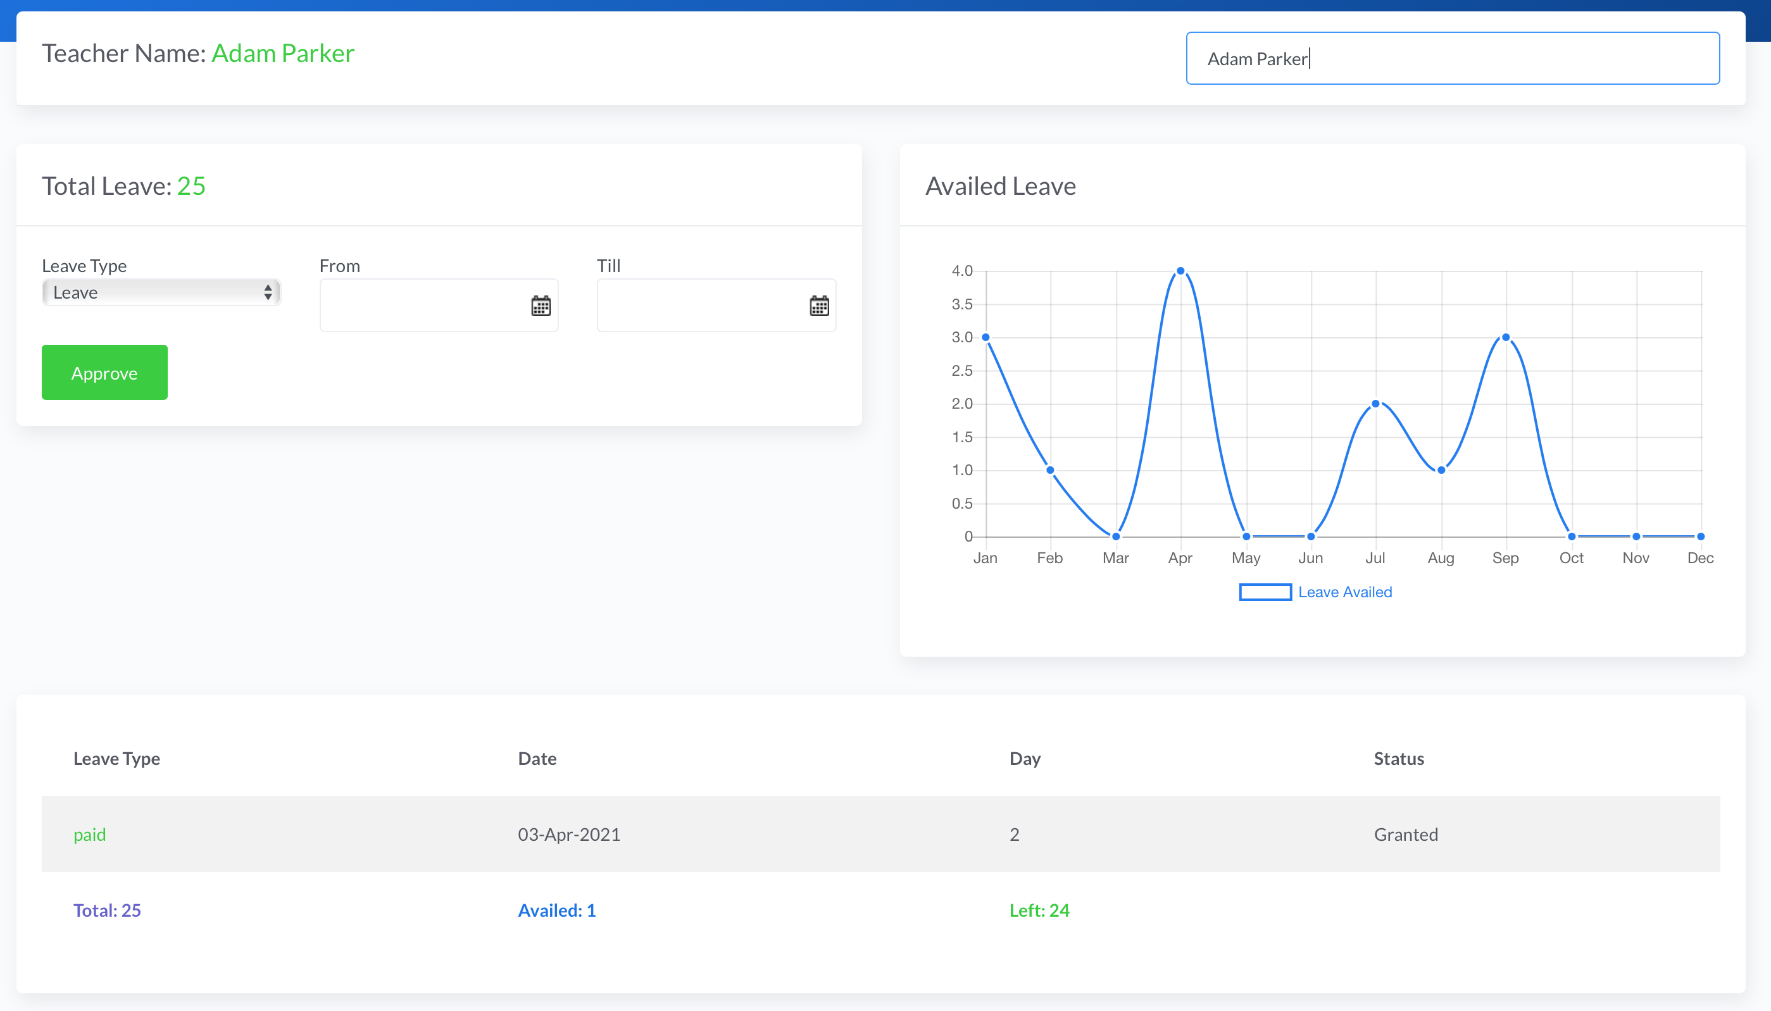1771x1011 pixels.
Task: Click the teacher name search field
Action: tap(1452, 58)
